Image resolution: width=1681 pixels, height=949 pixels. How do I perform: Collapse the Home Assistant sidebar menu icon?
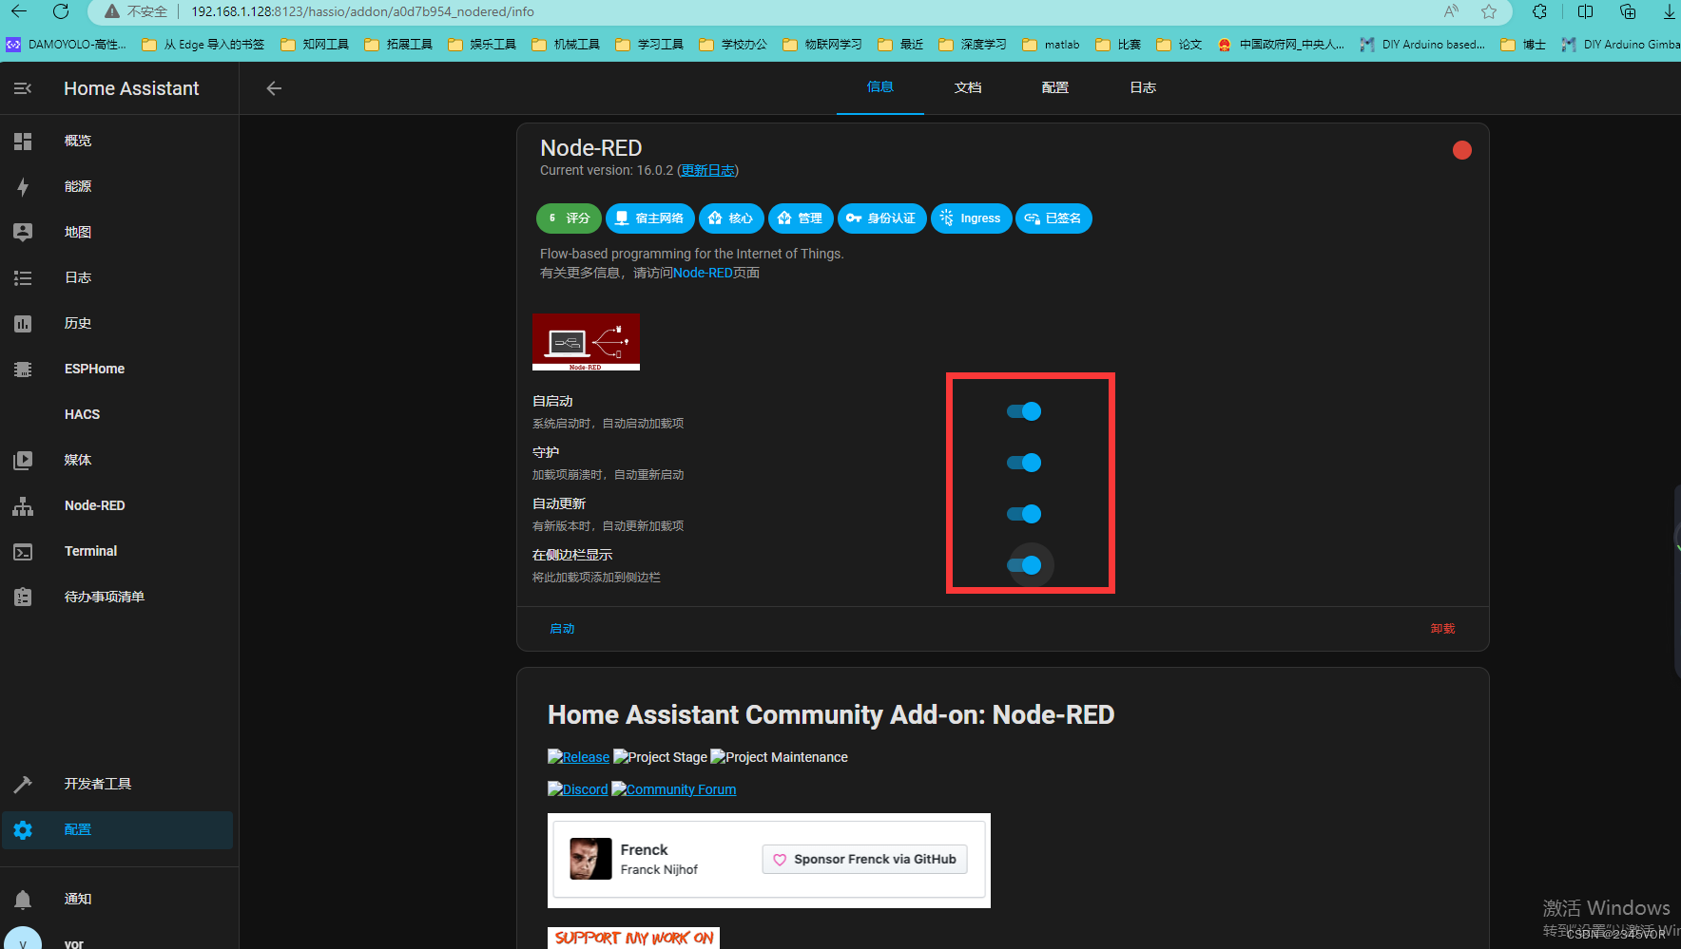coord(23,88)
